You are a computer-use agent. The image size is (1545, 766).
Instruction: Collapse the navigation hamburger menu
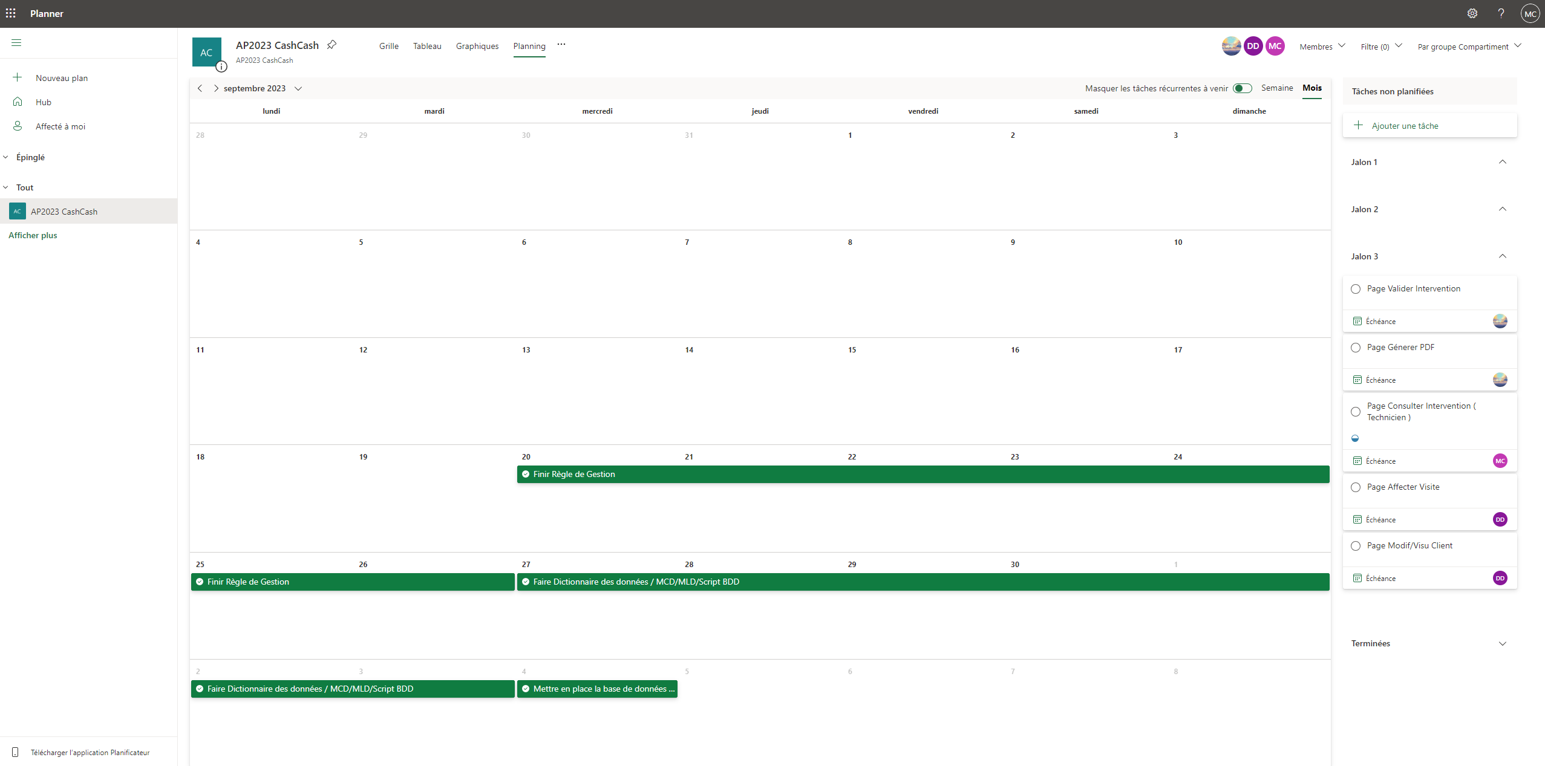click(x=16, y=43)
